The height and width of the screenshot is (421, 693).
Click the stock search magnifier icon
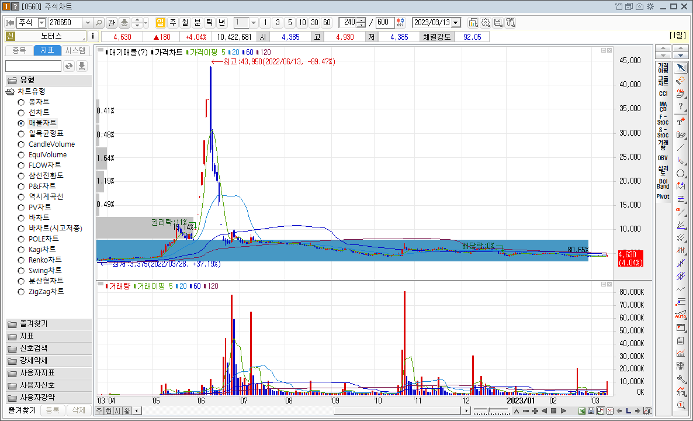coord(99,23)
